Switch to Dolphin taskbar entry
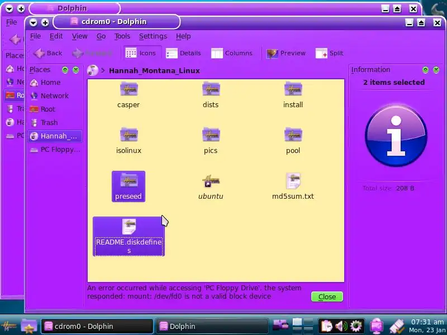 [212, 326]
